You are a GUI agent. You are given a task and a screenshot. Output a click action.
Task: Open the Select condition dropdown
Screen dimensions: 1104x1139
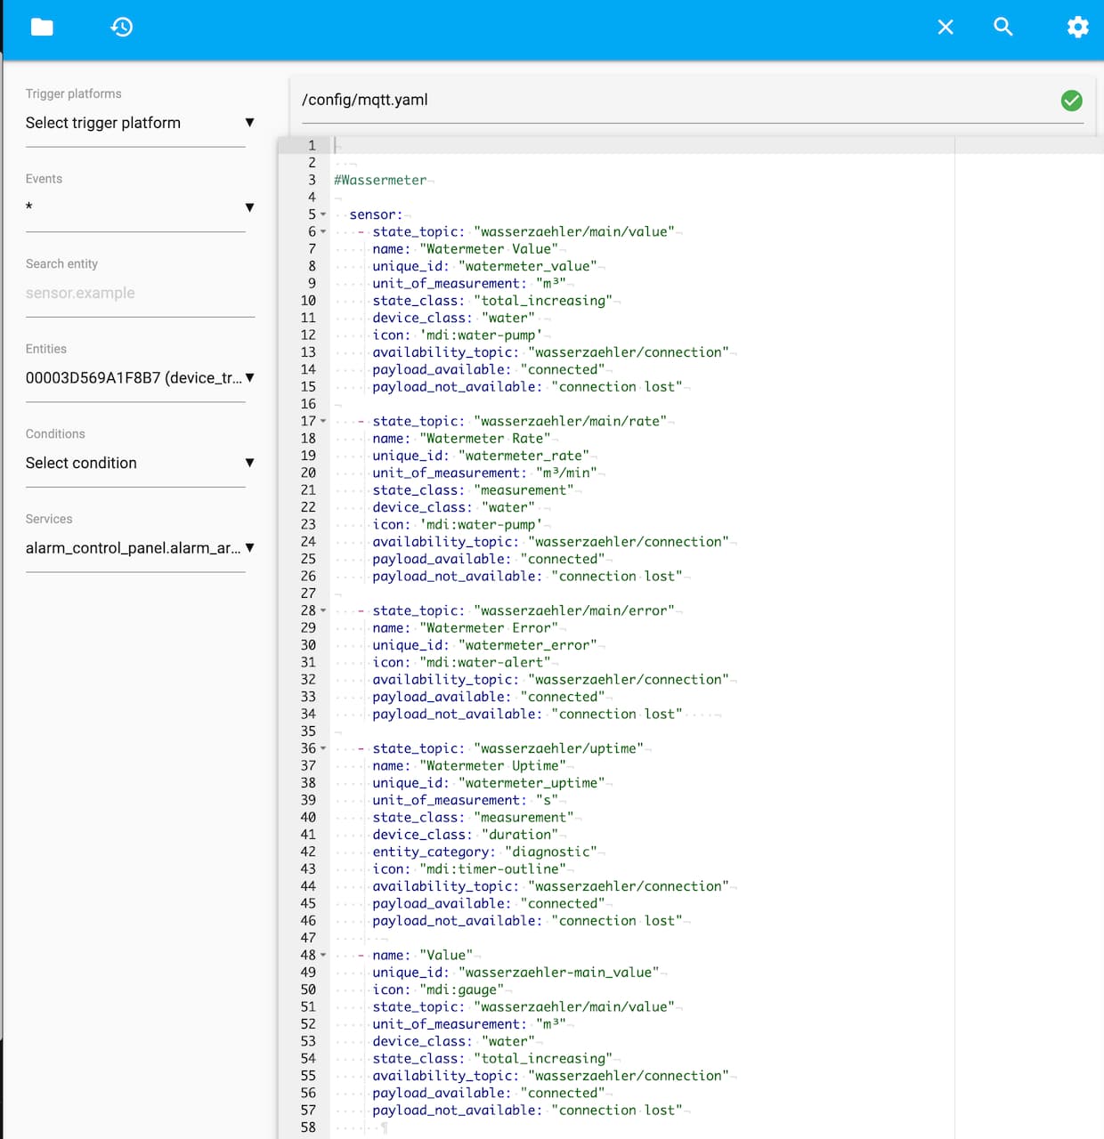(x=140, y=463)
